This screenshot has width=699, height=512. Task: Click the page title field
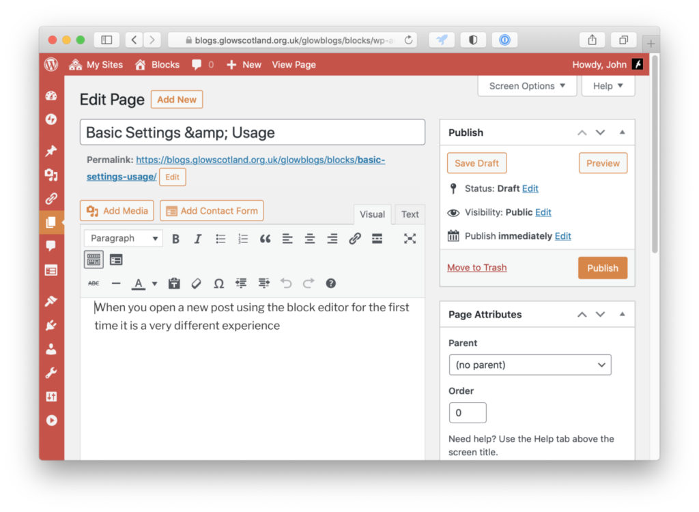(253, 132)
